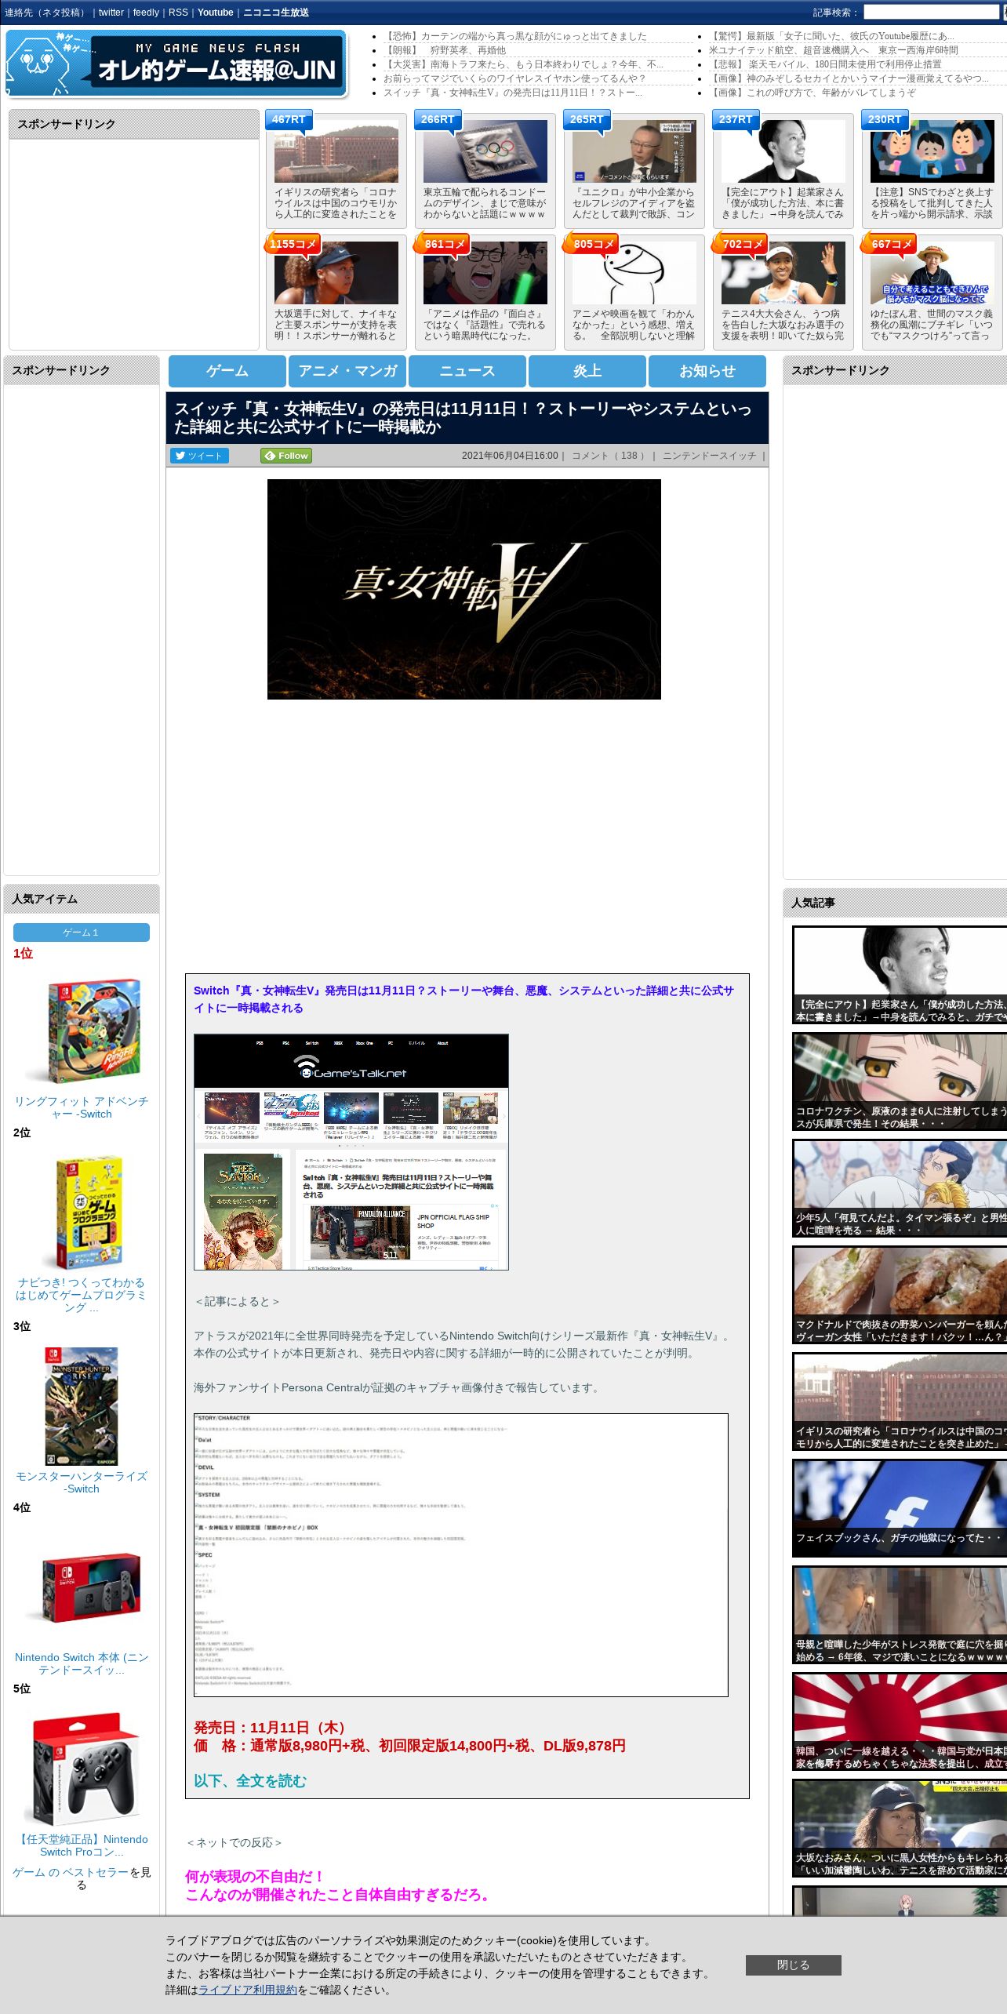Screen dimensions: 1007x2014
Task: Open the ニコニコ生放送 link
Action: (276, 13)
